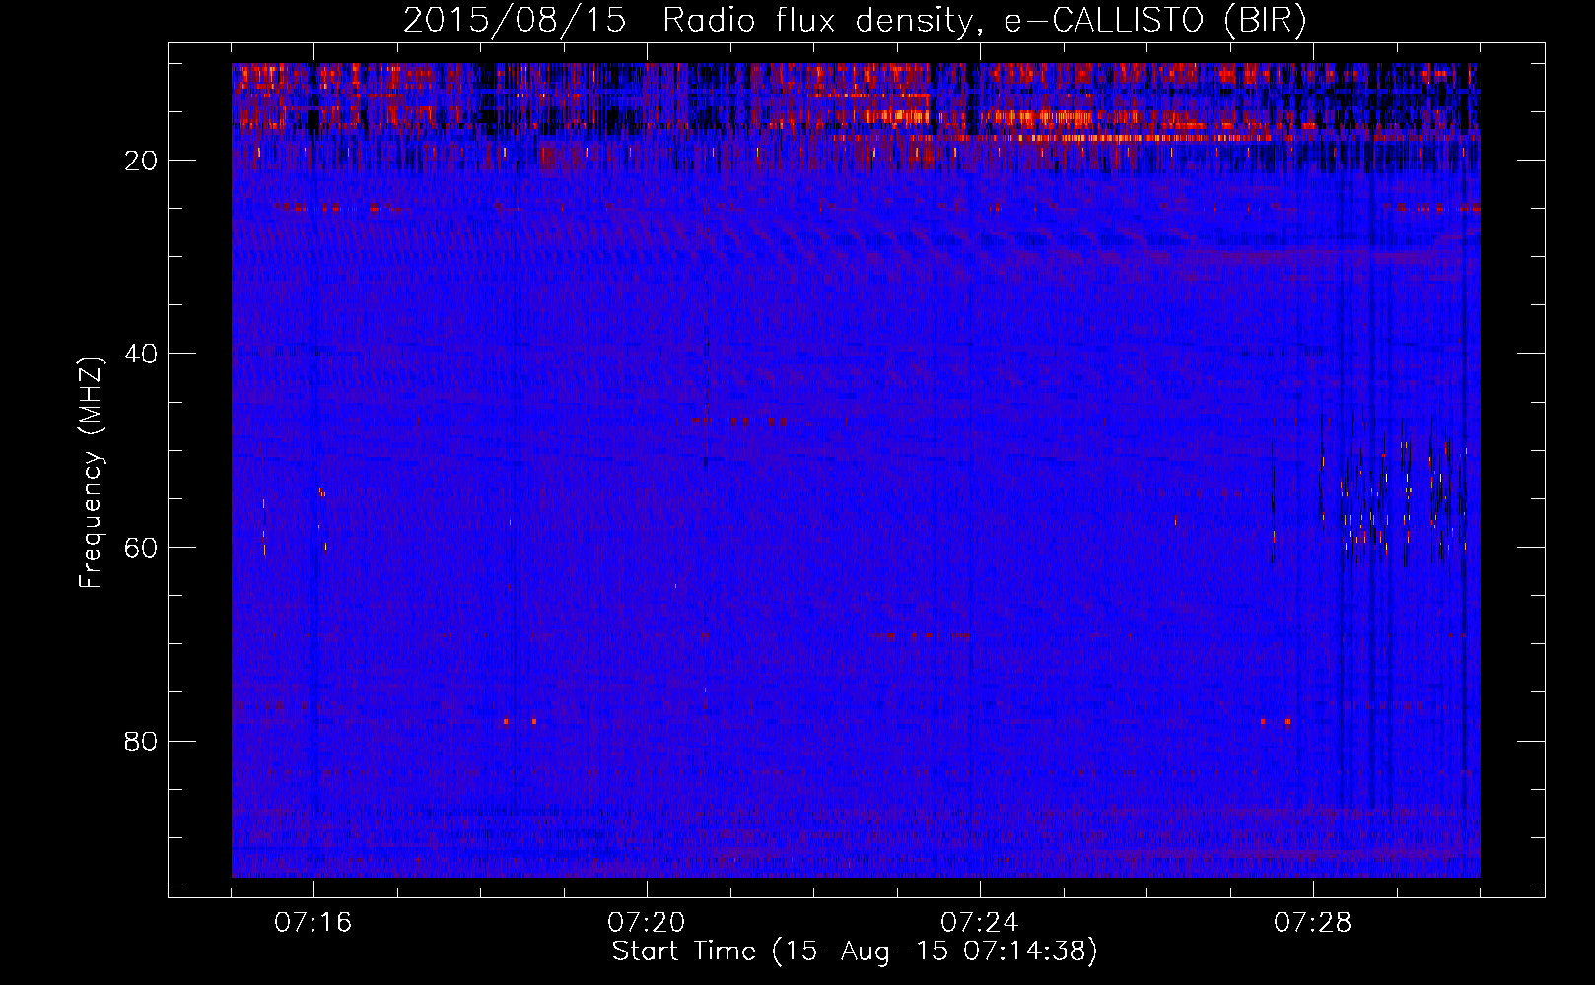Click the '07:28' time tick label
Image resolution: width=1595 pixels, height=985 pixels.
tap(1313, 923)
